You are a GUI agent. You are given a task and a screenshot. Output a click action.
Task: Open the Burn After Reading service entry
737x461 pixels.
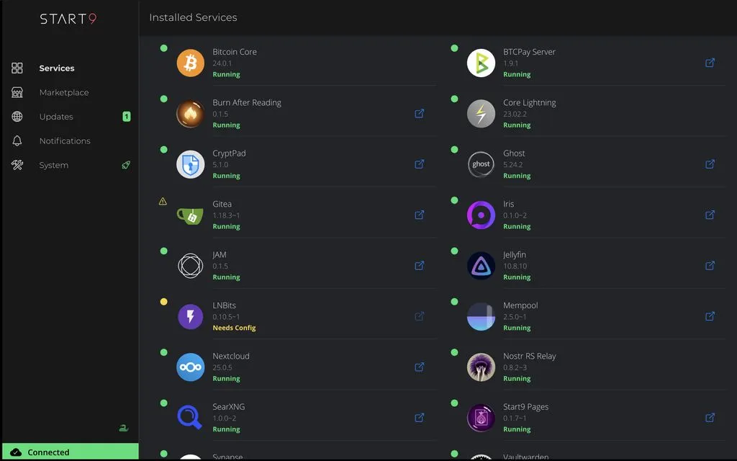[x=247, y=103]
